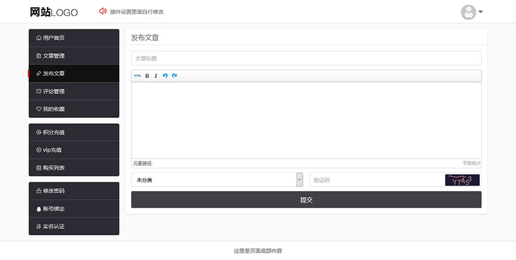This screenshot has height=260, width=516.
Task: Click the redo arrow in editor toolbar
Action: click(174, 76)
